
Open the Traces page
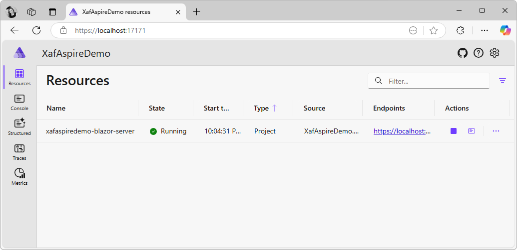19,152
